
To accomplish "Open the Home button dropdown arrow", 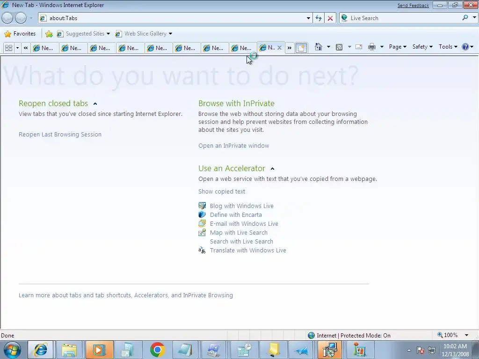I will click(328, 47).
